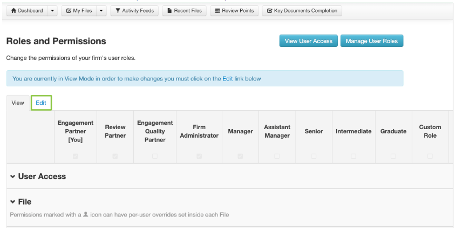Image resolution: width=456 pixels, height=230 pixels.
Task: Click the Activity Feeds filter icon
Action: coord(117,11)
